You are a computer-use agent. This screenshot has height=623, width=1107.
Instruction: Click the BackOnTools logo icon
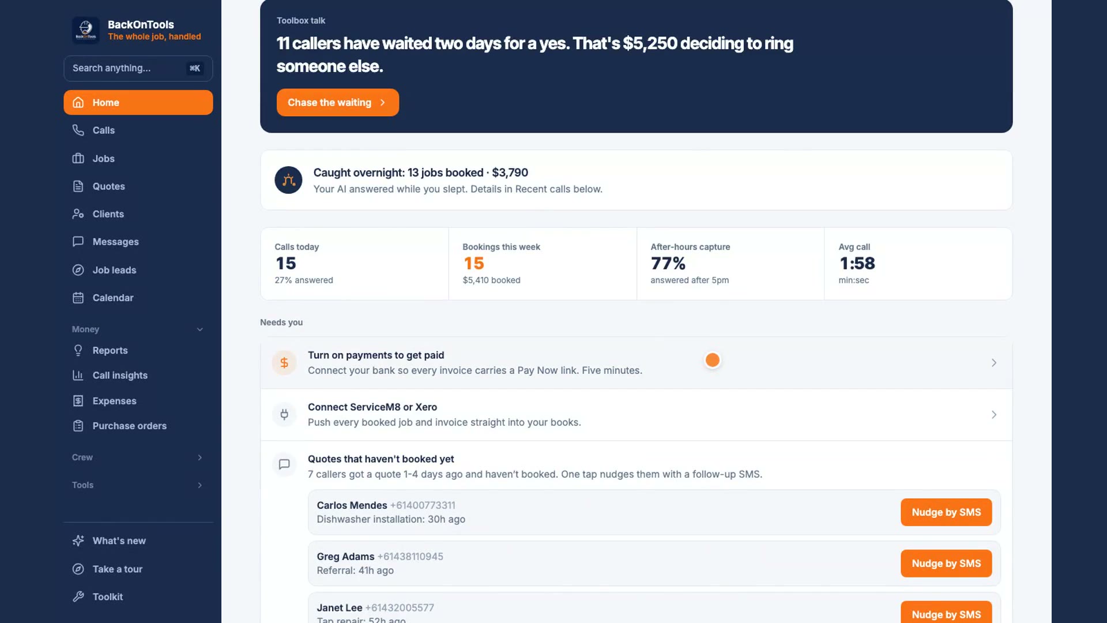(85, 30)
